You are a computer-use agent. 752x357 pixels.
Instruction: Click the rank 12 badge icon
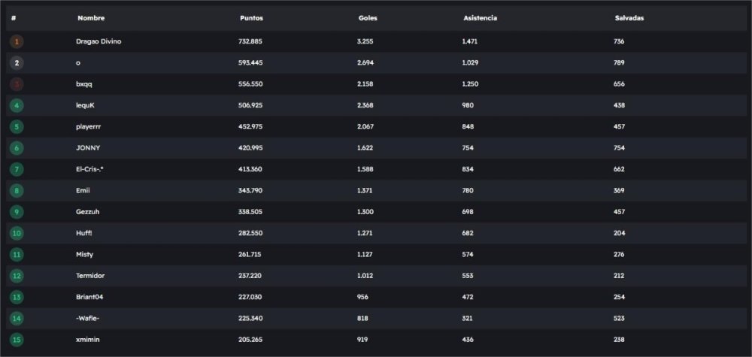tap(17, 277)
